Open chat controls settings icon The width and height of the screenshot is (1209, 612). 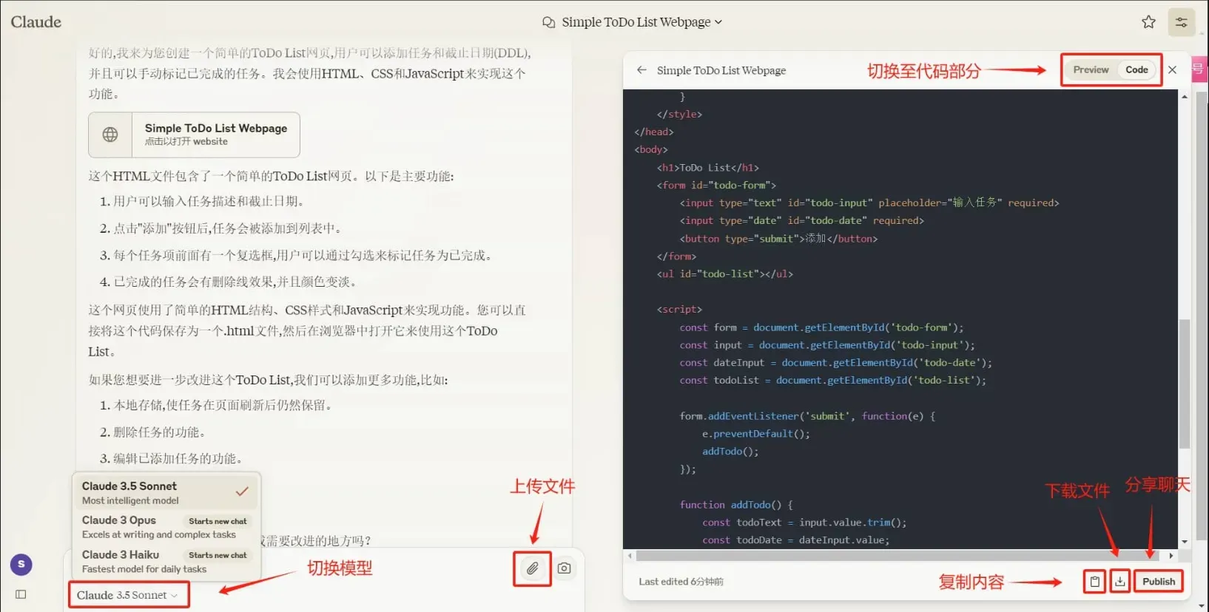(1181, 22)
